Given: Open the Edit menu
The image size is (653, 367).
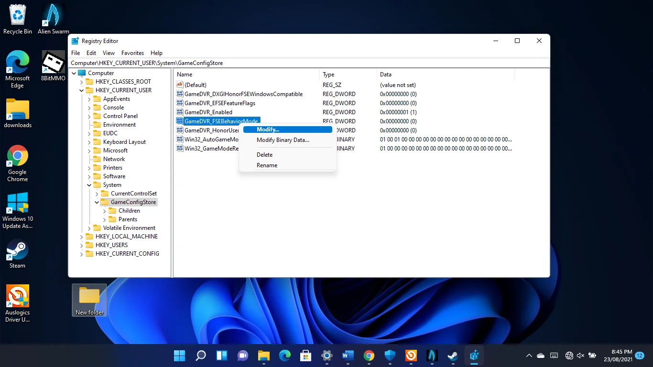Looking at the screenshot, I should [x=91, y=53].
